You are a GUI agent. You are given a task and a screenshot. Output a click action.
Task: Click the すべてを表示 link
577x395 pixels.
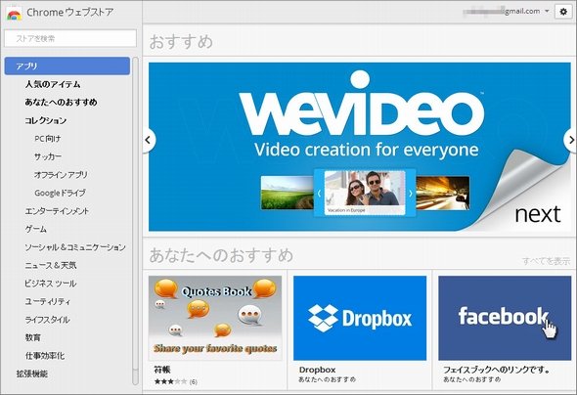[546, 261]
